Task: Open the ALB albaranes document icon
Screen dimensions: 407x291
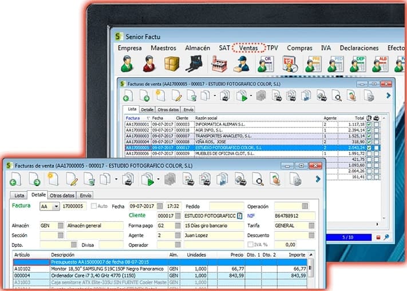Action: pos(380,63)
